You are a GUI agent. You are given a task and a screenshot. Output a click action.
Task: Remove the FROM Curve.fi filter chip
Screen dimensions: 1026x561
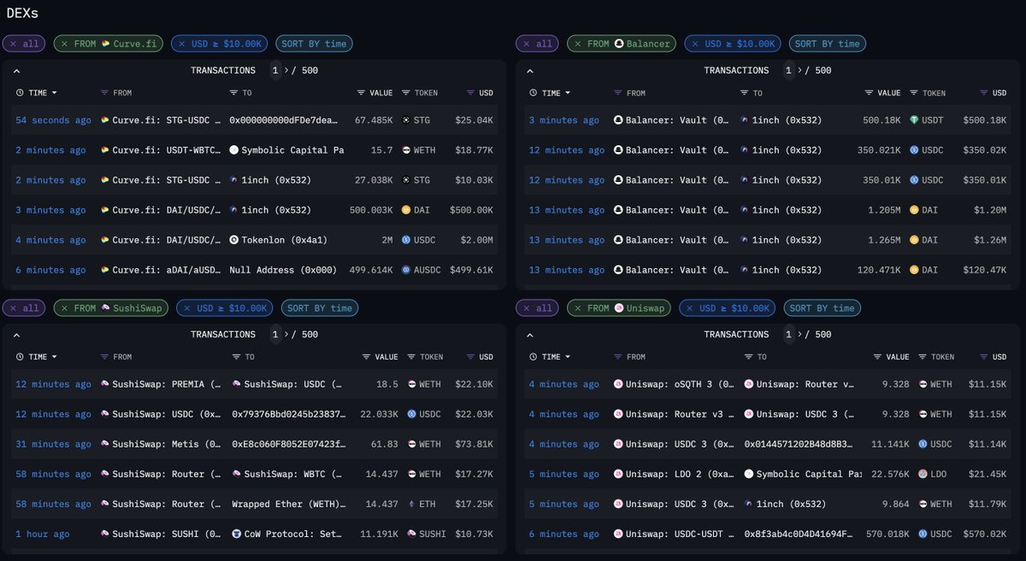65,44
